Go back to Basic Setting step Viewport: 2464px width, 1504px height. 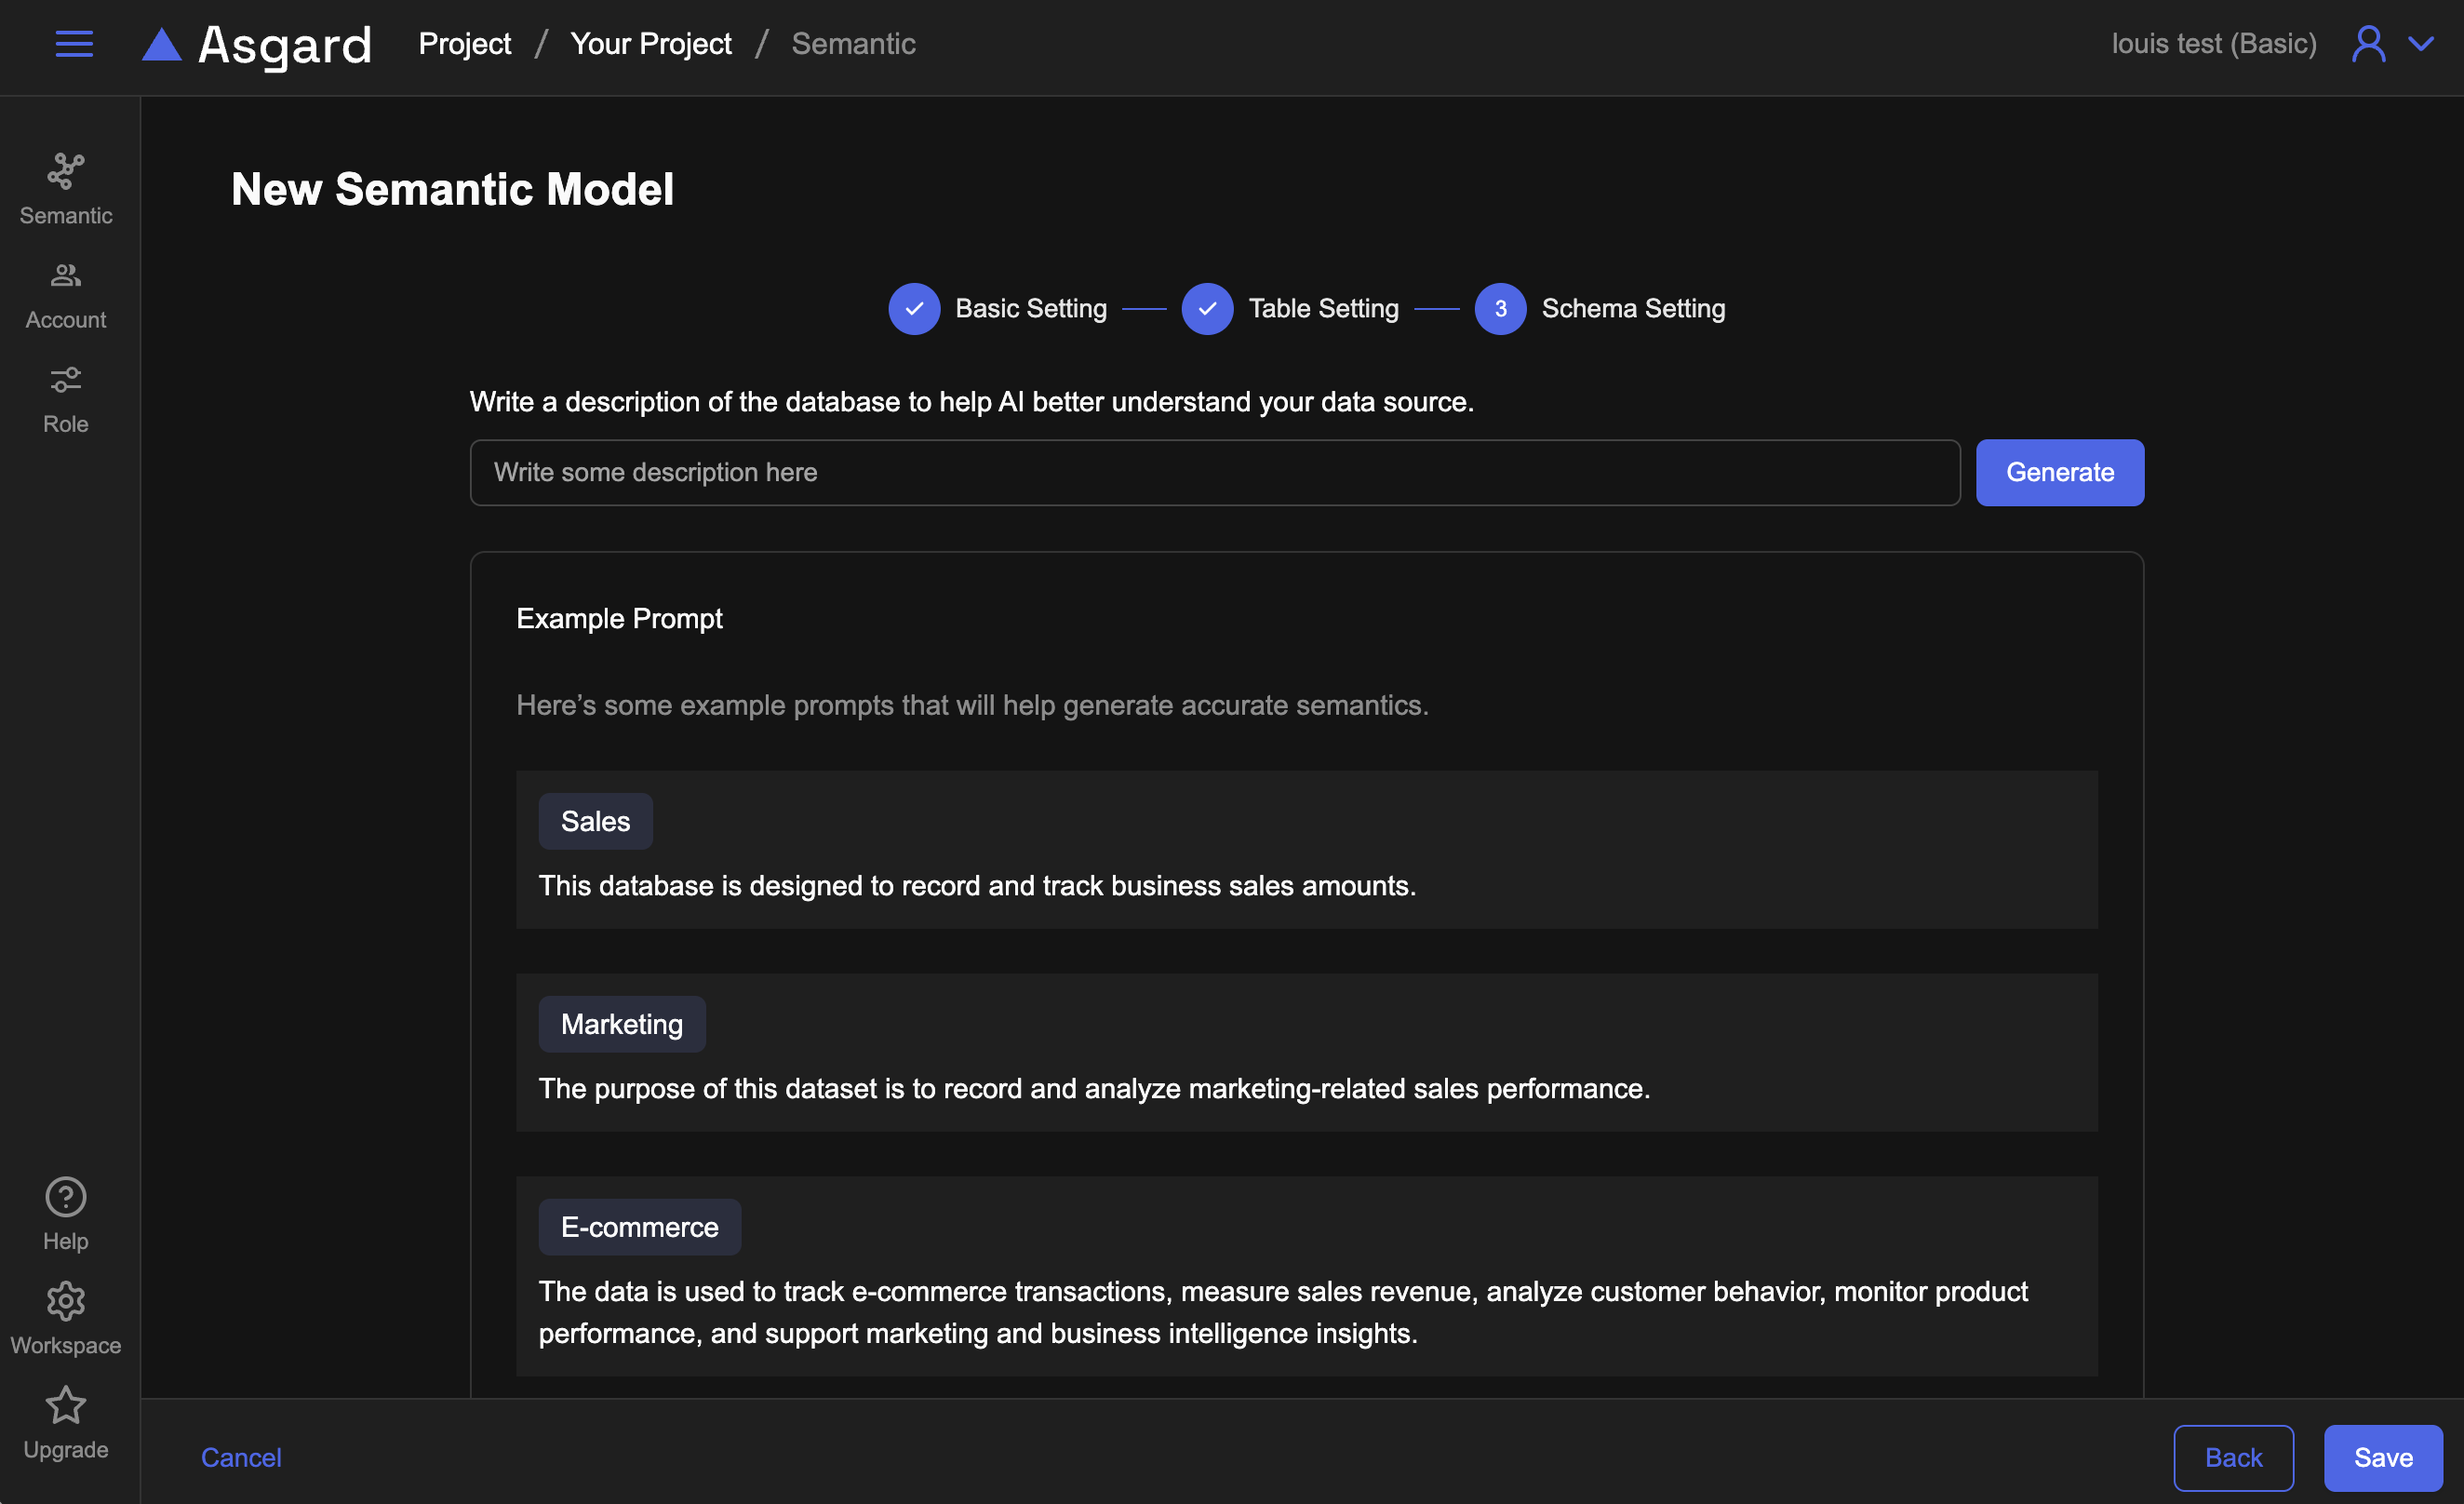point(914,308)
